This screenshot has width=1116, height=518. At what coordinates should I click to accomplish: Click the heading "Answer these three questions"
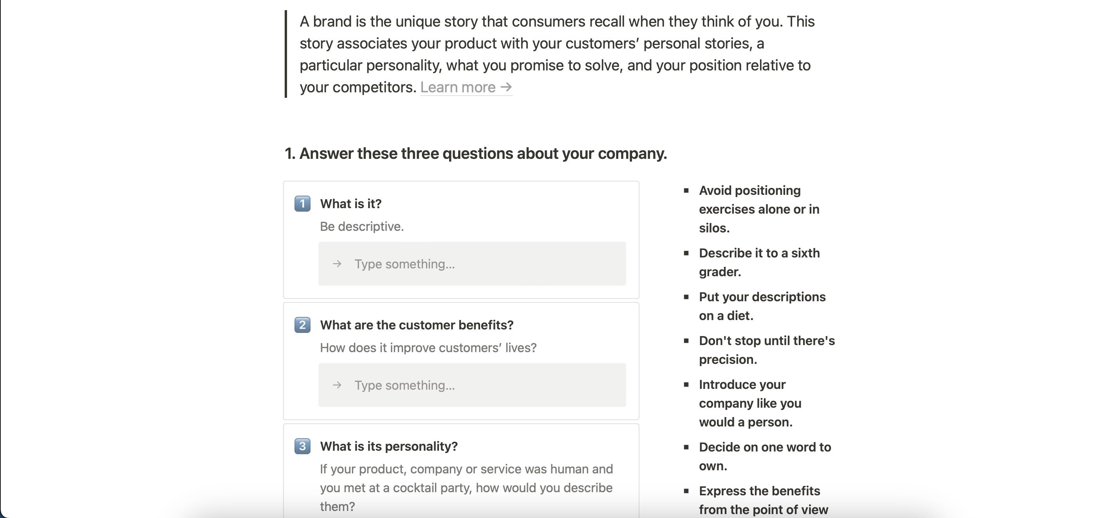(475, 153)
